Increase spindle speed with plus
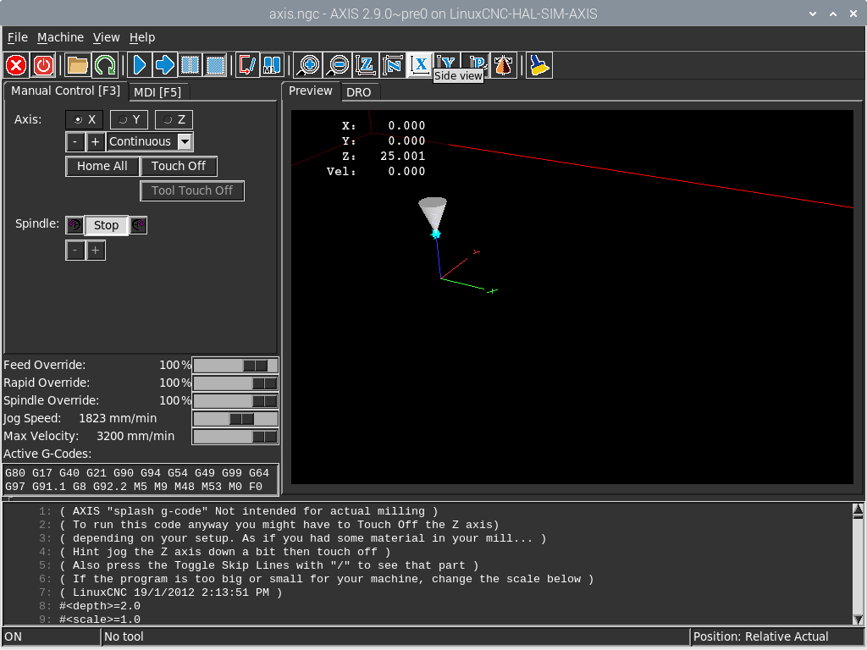Screen dimensions: 867x650 96,251
